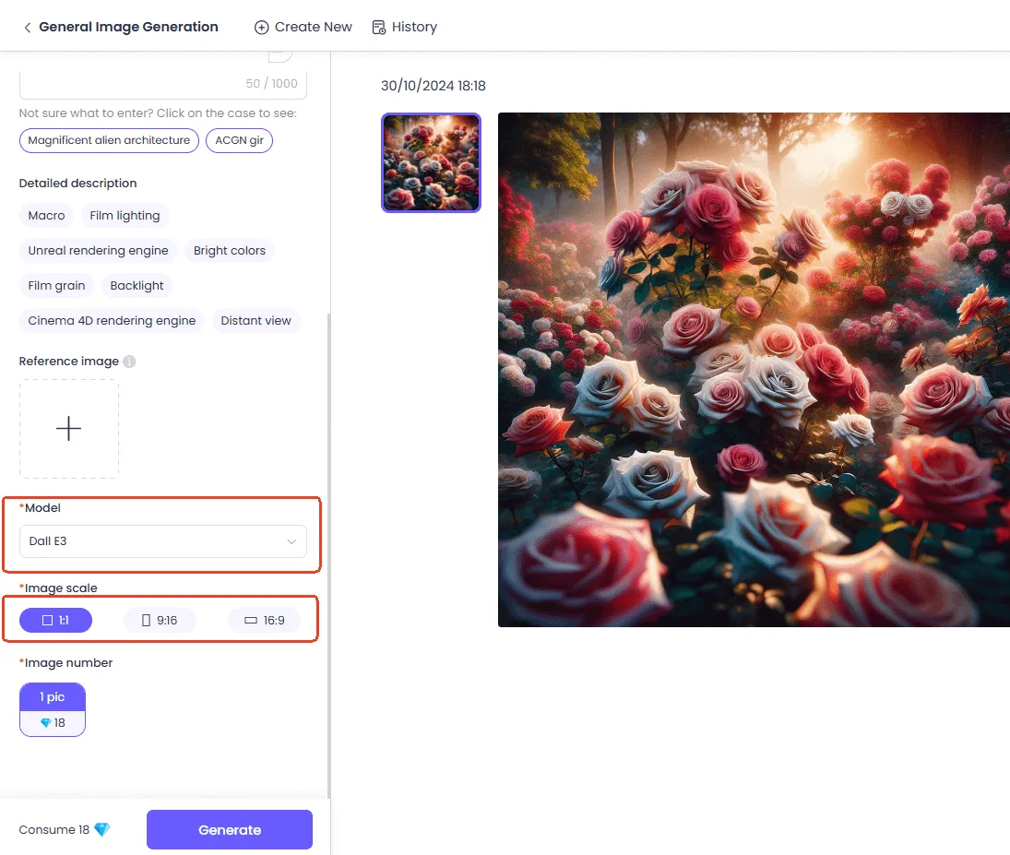Open the Model dropdown showing Dall E3
This screenshot has height=855, width=1010.
(163, 541)
